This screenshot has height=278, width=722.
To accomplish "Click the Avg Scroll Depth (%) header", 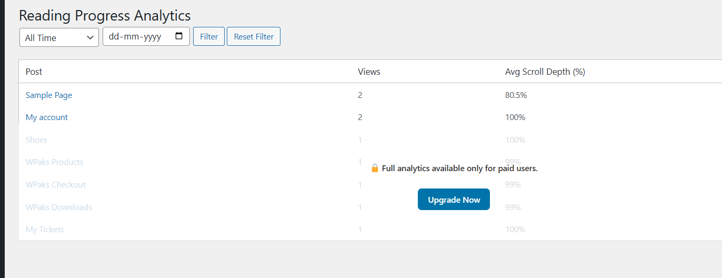I will point(545,72).
